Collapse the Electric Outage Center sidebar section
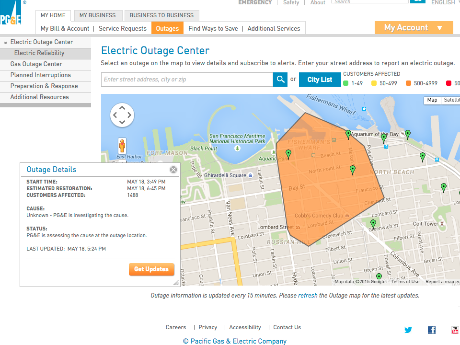The height and width of the screenshot is (345, 460). (x=5, y=43)
